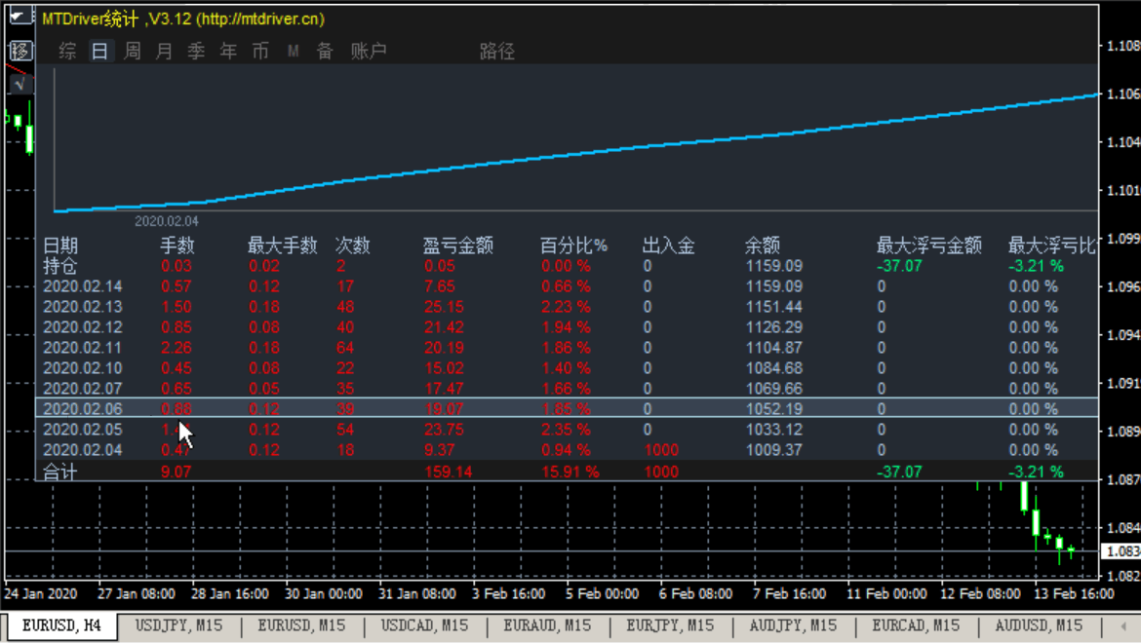Image resolution: width=1141 pixels, height=643 pixels.
Task: Click the 百分比% column header
Action: [573, 246]
